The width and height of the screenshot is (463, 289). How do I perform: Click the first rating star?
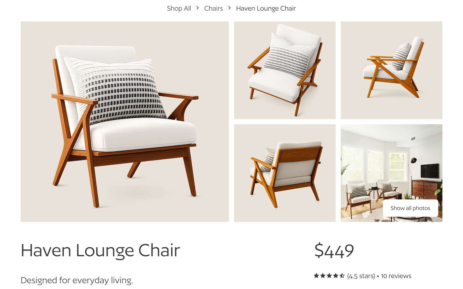316,276
